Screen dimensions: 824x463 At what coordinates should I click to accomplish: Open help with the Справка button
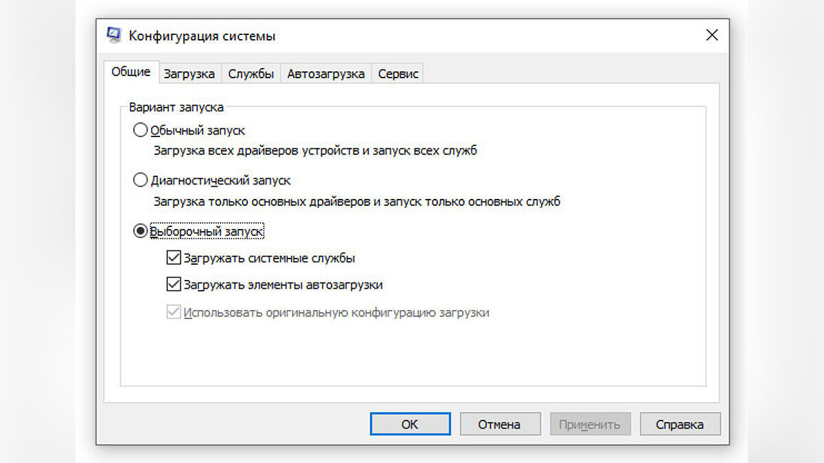click(680, 425)
